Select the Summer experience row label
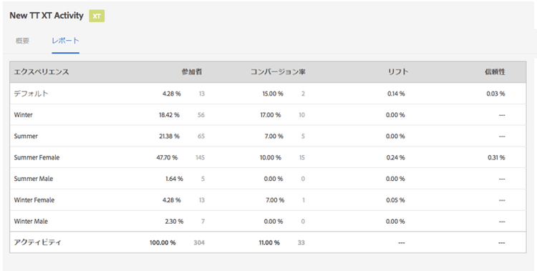The image size is (537, 271). coord(26,136)
